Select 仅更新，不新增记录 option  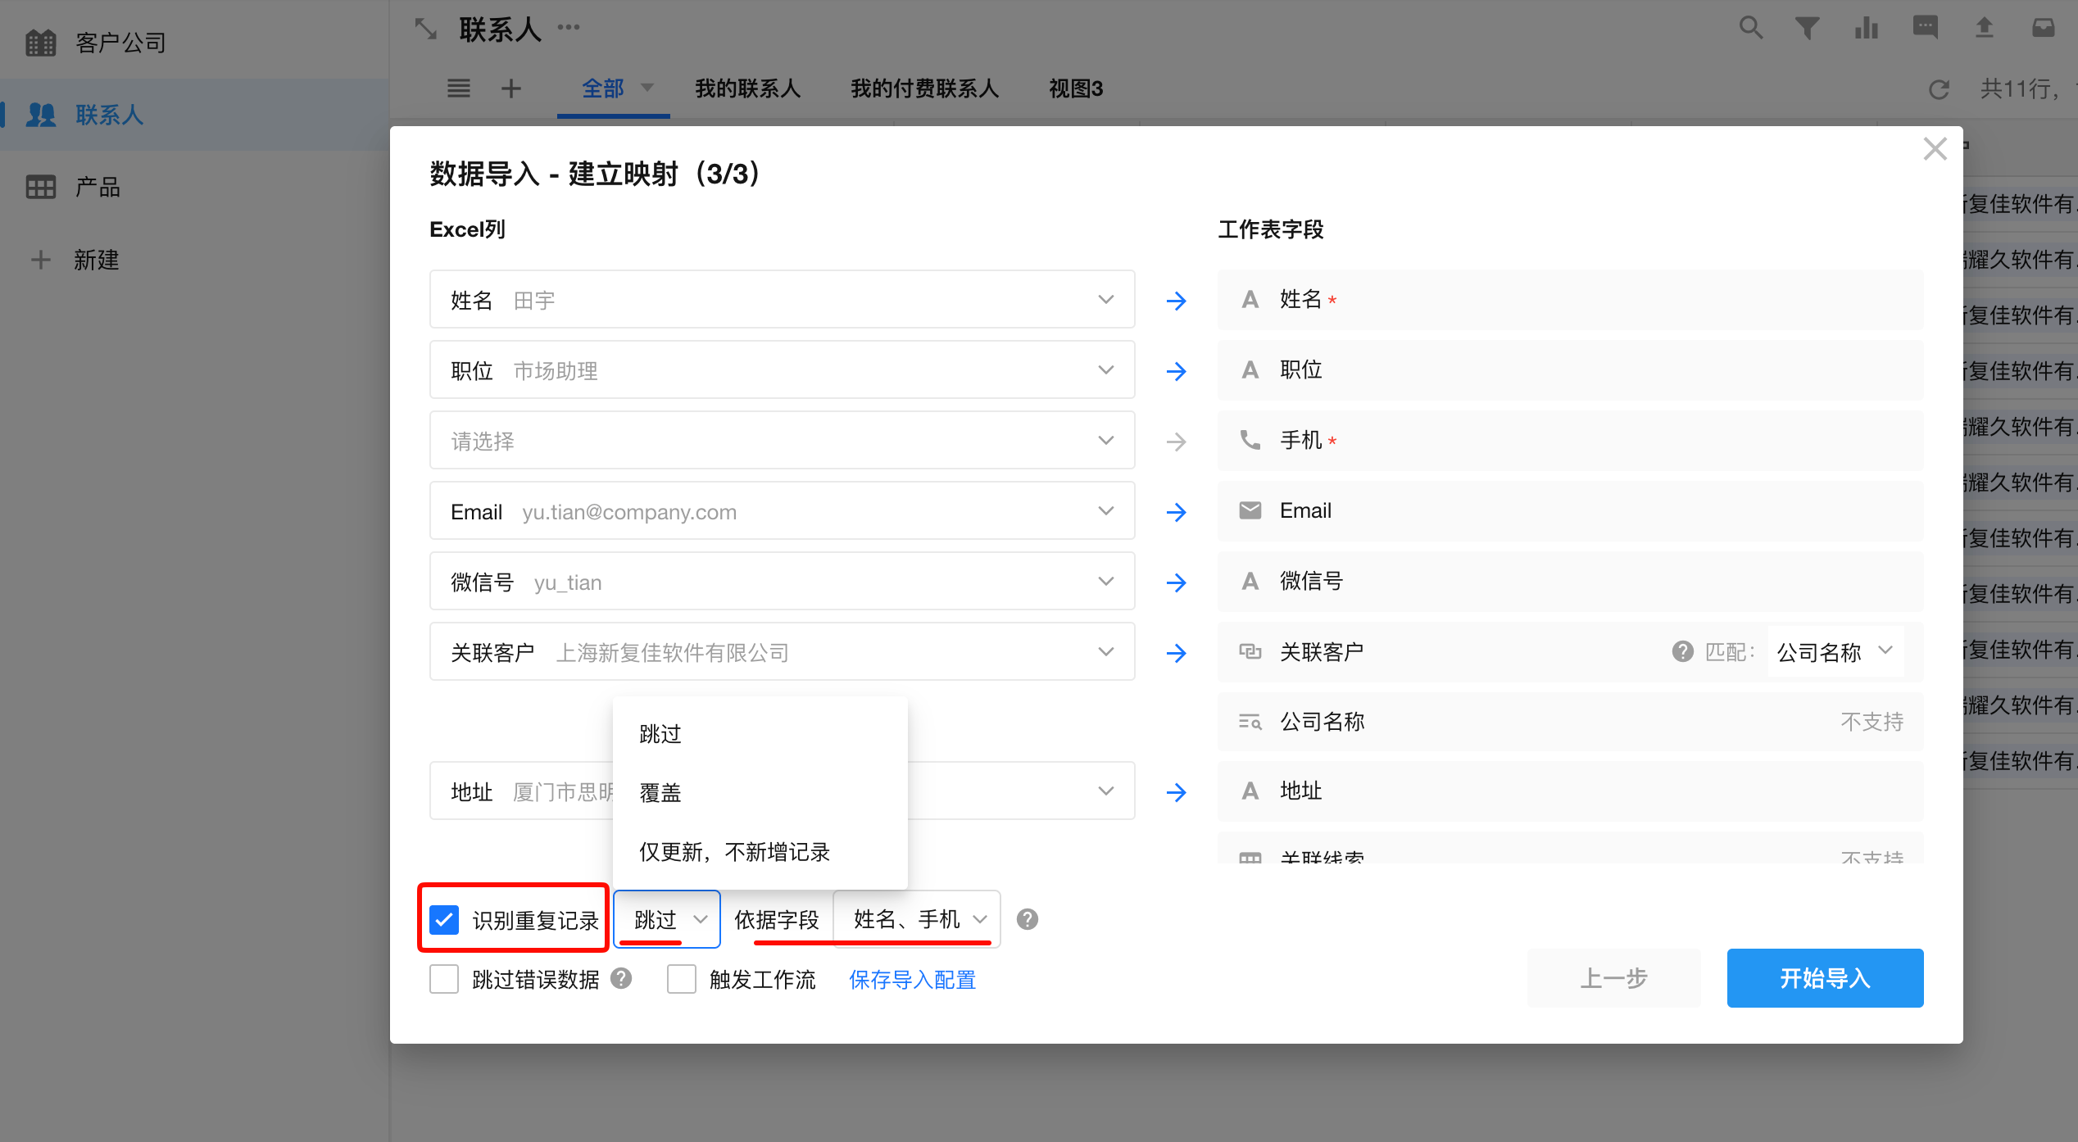[x=734, y=852]
